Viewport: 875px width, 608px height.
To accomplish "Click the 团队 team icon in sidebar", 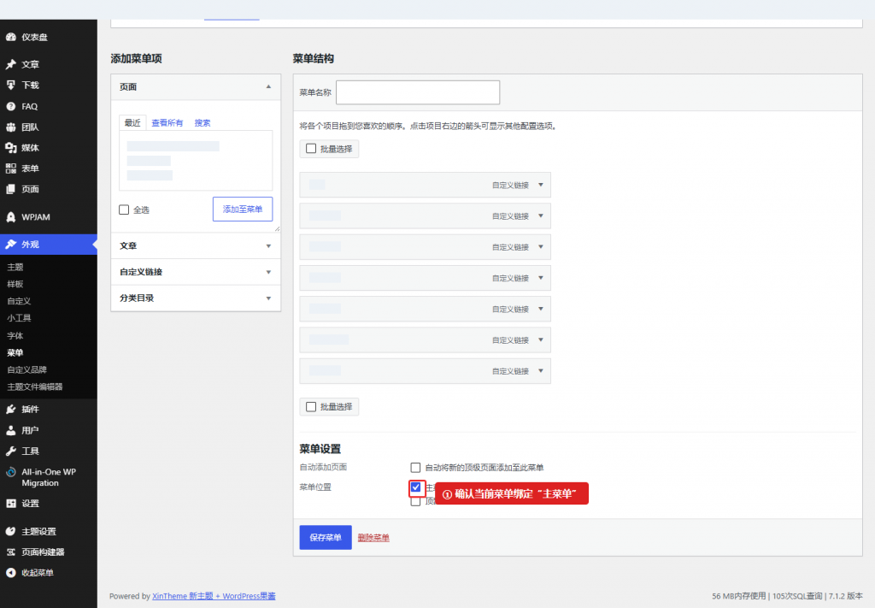I will coord(10,127).
